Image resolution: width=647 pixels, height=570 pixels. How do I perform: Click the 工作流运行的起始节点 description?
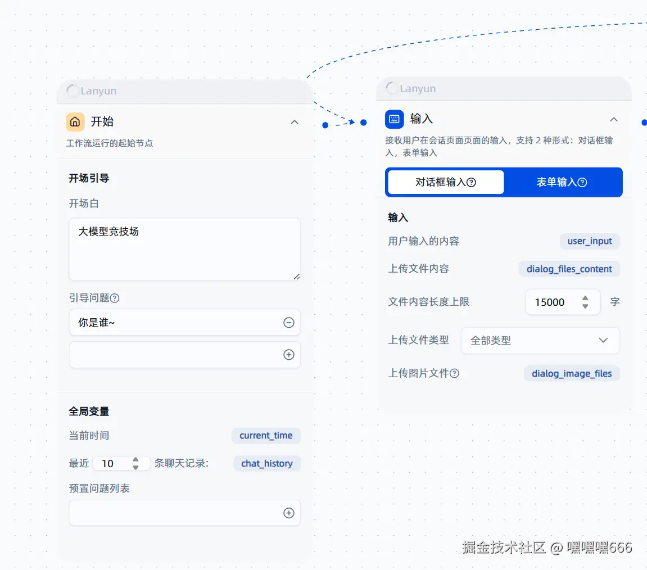(110, 143)
